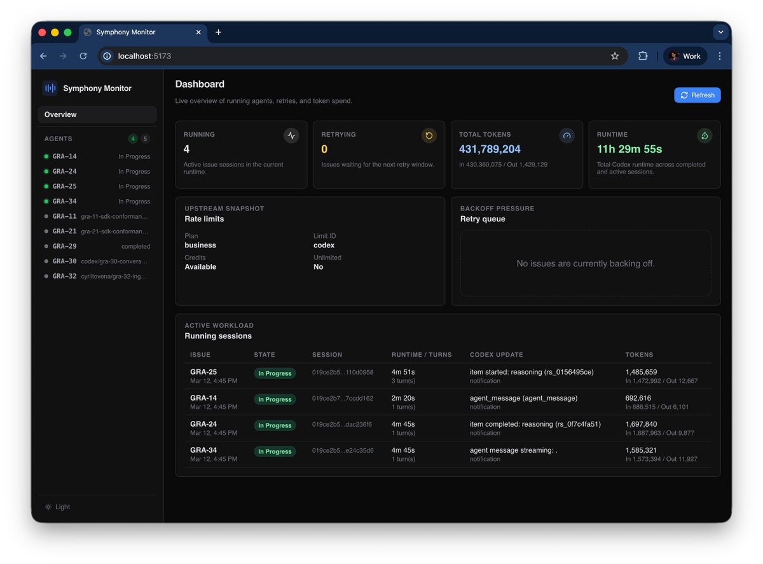Click the total tokens value 431,789,204
This screenshot has height=564, width=763.
(490, 149)
